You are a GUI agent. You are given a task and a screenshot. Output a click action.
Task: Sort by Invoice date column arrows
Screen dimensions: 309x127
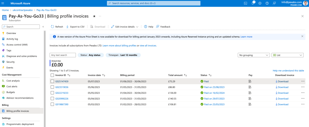tap(104, 75)
